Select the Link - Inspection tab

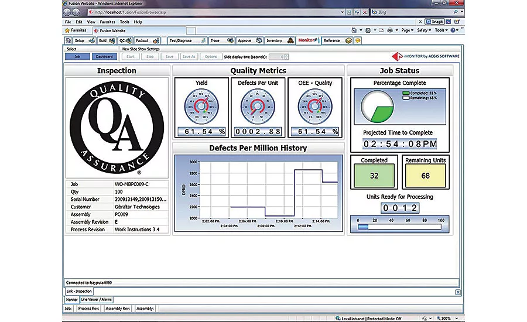(79, 291)
